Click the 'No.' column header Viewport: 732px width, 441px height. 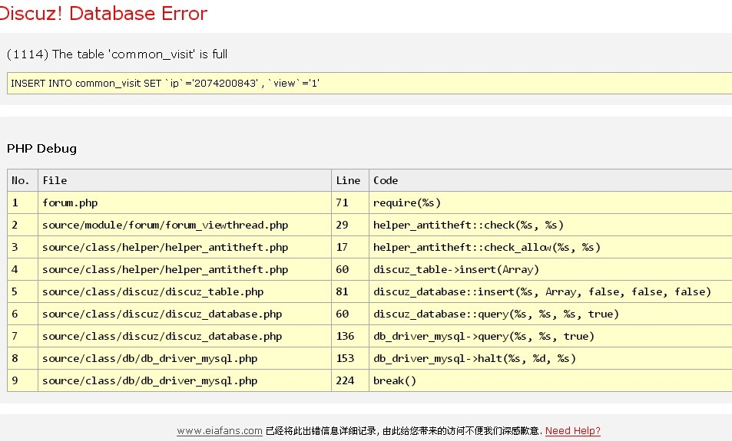click(22, 180)
